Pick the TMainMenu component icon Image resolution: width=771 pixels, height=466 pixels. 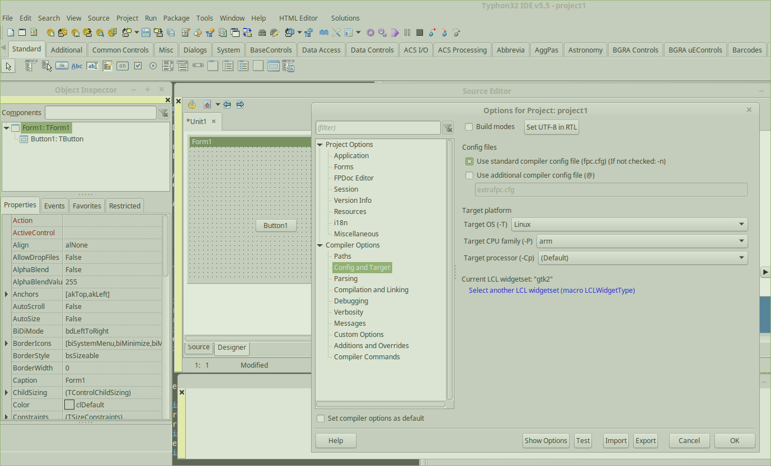pyautogui.click(x=31, y=66)
